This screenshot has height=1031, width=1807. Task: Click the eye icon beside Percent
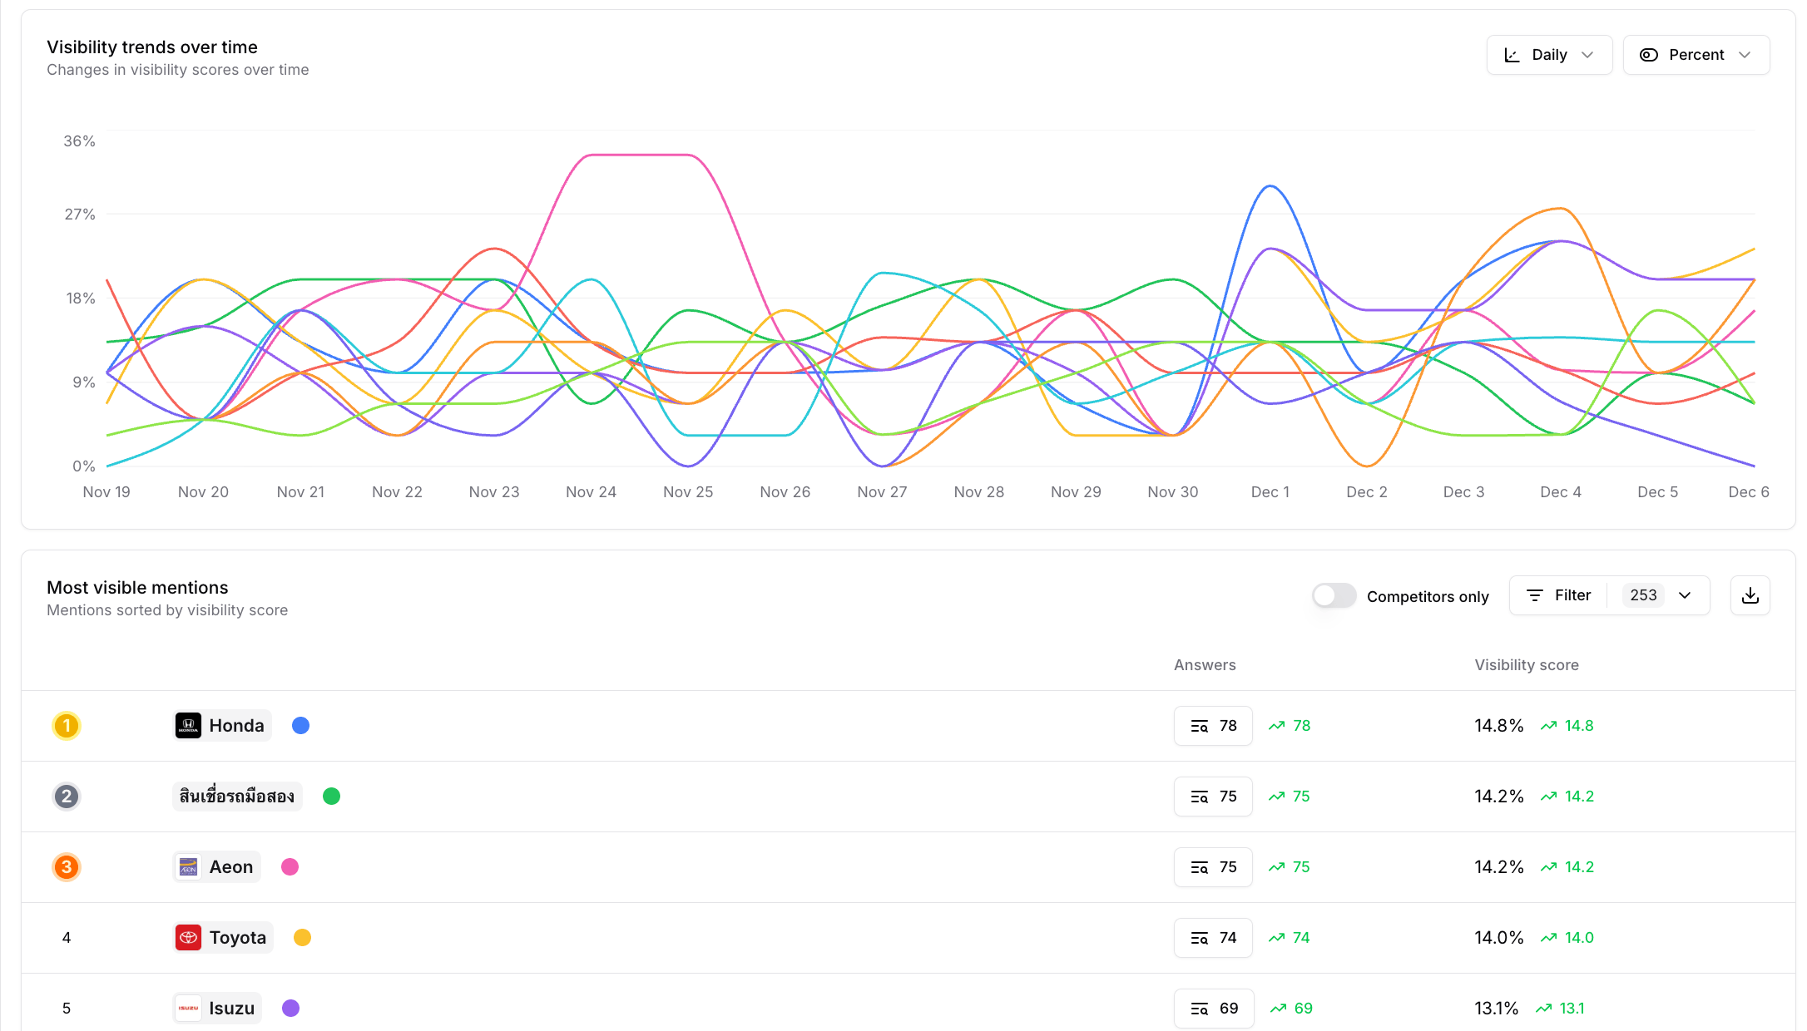(x=1648, y=54)
